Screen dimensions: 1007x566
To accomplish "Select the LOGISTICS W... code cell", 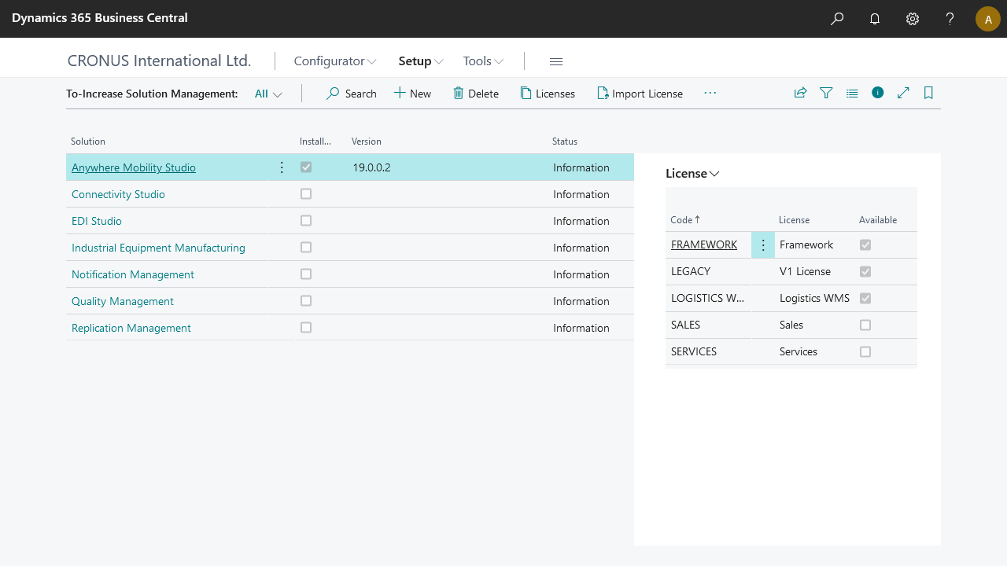I will click(x=707, y=298).
